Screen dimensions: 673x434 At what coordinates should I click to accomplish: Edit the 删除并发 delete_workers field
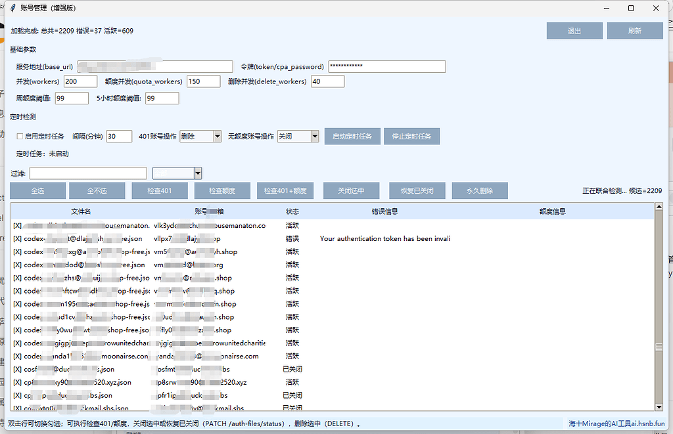click(327, 81)
